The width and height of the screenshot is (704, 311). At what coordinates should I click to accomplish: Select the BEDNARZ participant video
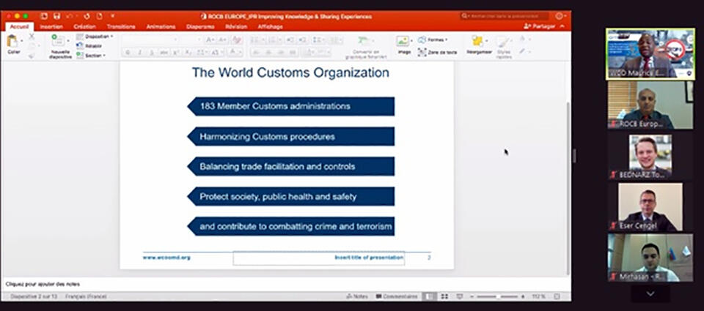tap(650, 157)
